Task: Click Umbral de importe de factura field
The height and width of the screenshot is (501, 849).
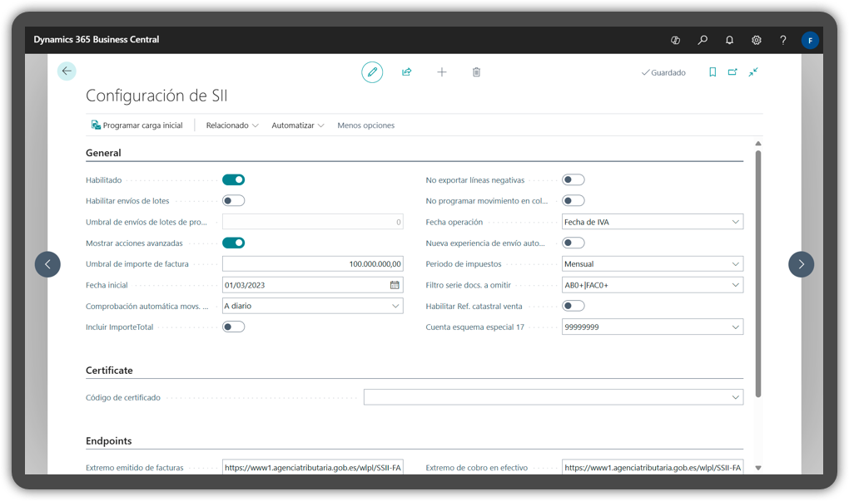Action: (x=312, y=263)
